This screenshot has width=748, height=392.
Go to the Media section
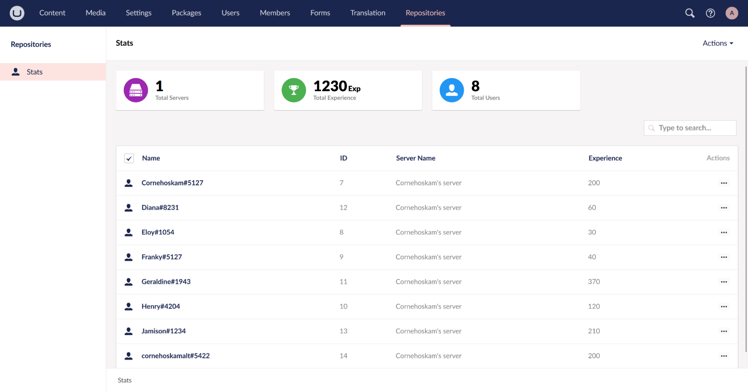[x=95, y=13]
